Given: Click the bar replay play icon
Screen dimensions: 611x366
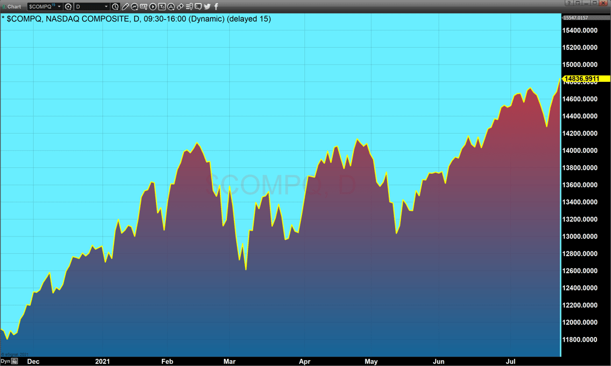Looking at the screenshot, I should coord(152,6).
